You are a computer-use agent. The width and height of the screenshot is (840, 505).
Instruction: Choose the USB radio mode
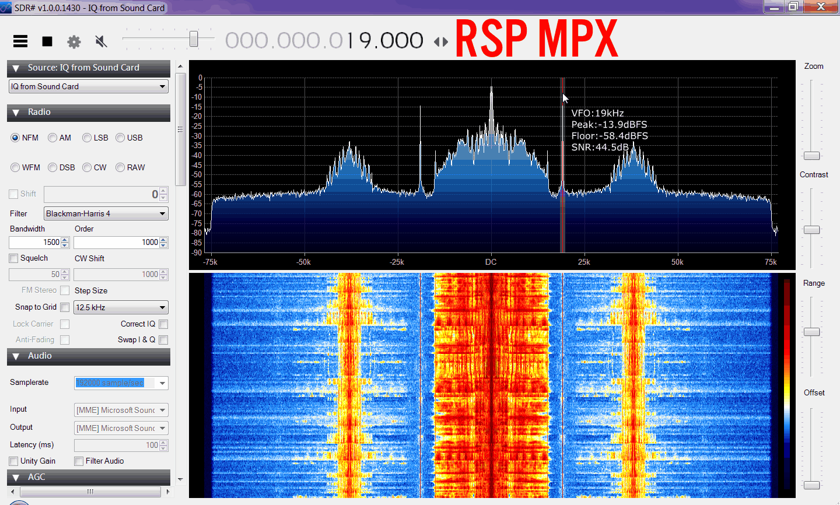(120, 138)
